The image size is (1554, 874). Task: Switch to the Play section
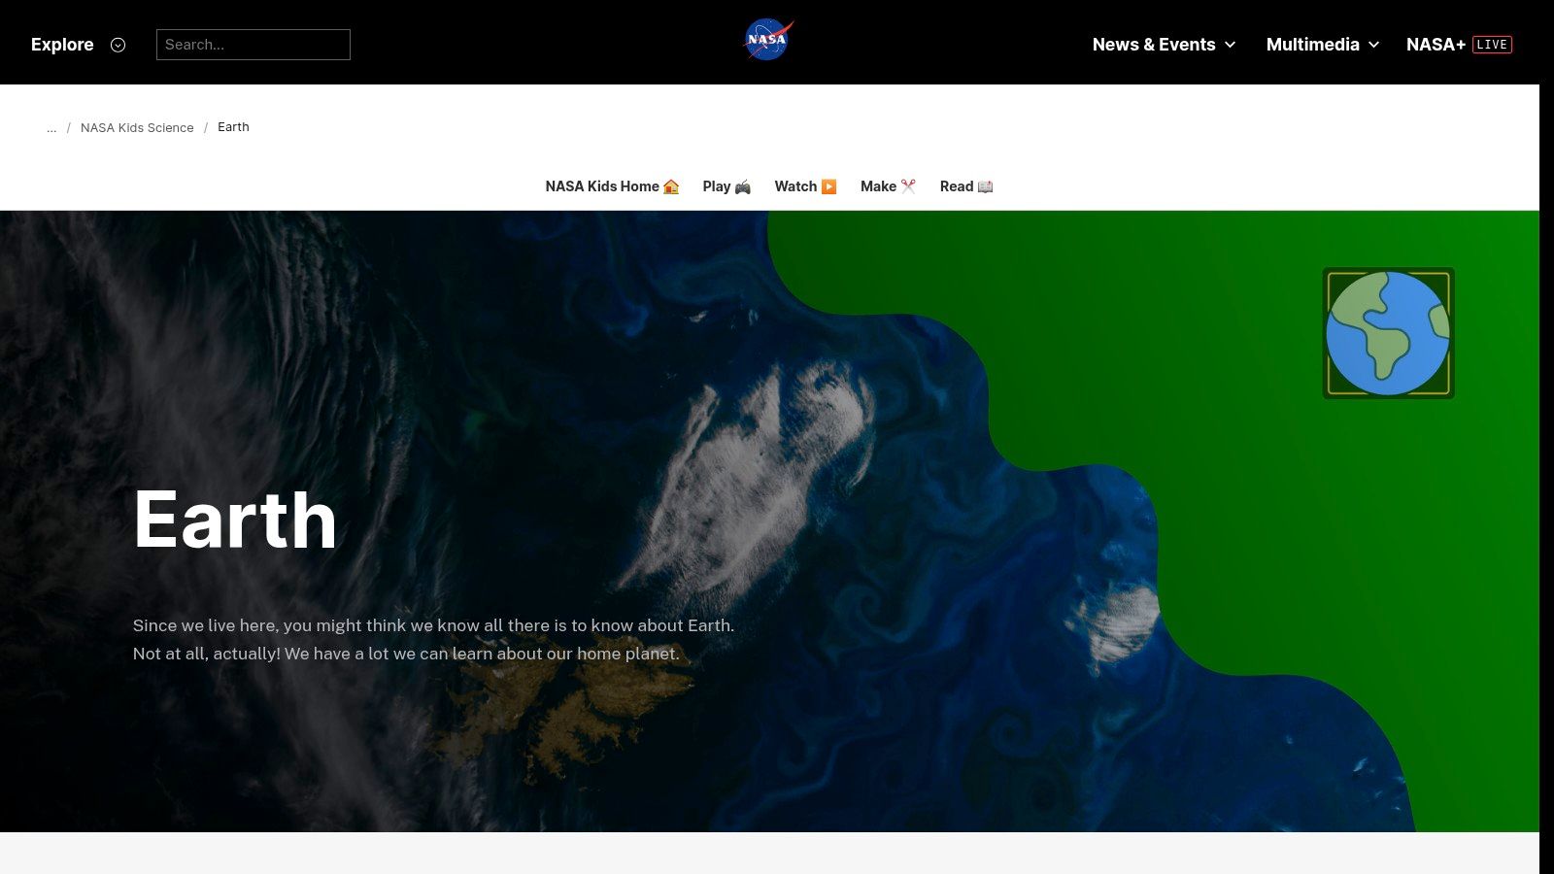click(715, 186)
